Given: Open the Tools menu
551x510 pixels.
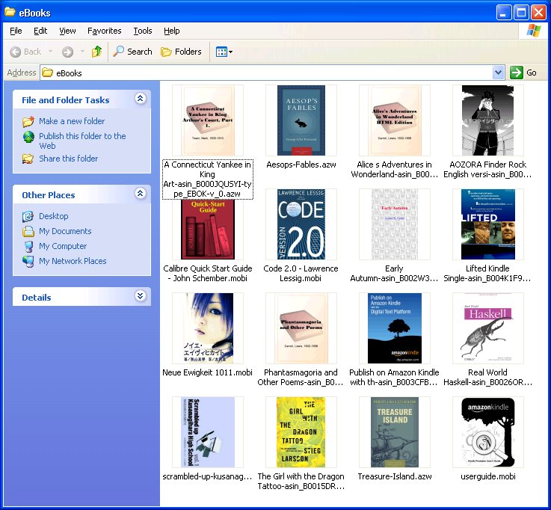Looking at the screenshot, I should 142,31.
